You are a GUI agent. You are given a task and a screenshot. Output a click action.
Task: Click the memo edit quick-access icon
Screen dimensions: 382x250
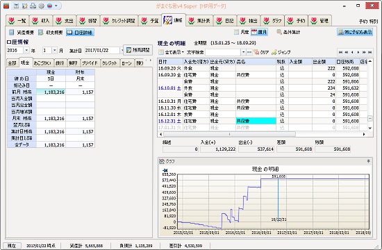pos(24,6)
